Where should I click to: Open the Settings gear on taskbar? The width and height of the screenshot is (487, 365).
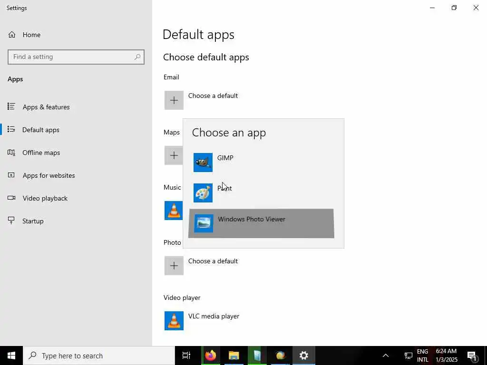pos(304,355)
